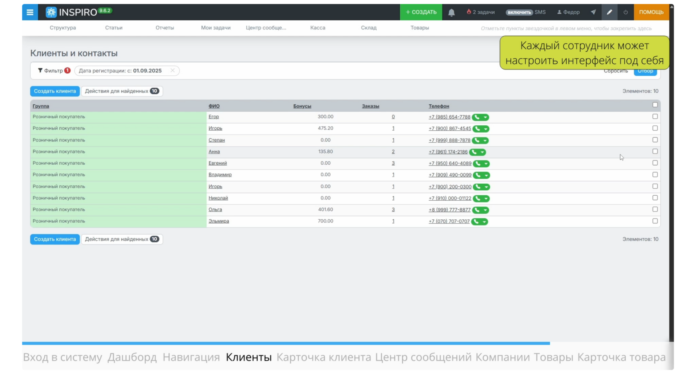Image resolution: width=696 pixels, height=374 pixels.
Task: Open Касса from the top menu
Action: tap(318, 28)
